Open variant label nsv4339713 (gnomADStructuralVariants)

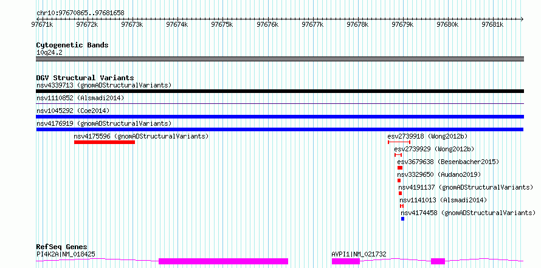(104, 85)
